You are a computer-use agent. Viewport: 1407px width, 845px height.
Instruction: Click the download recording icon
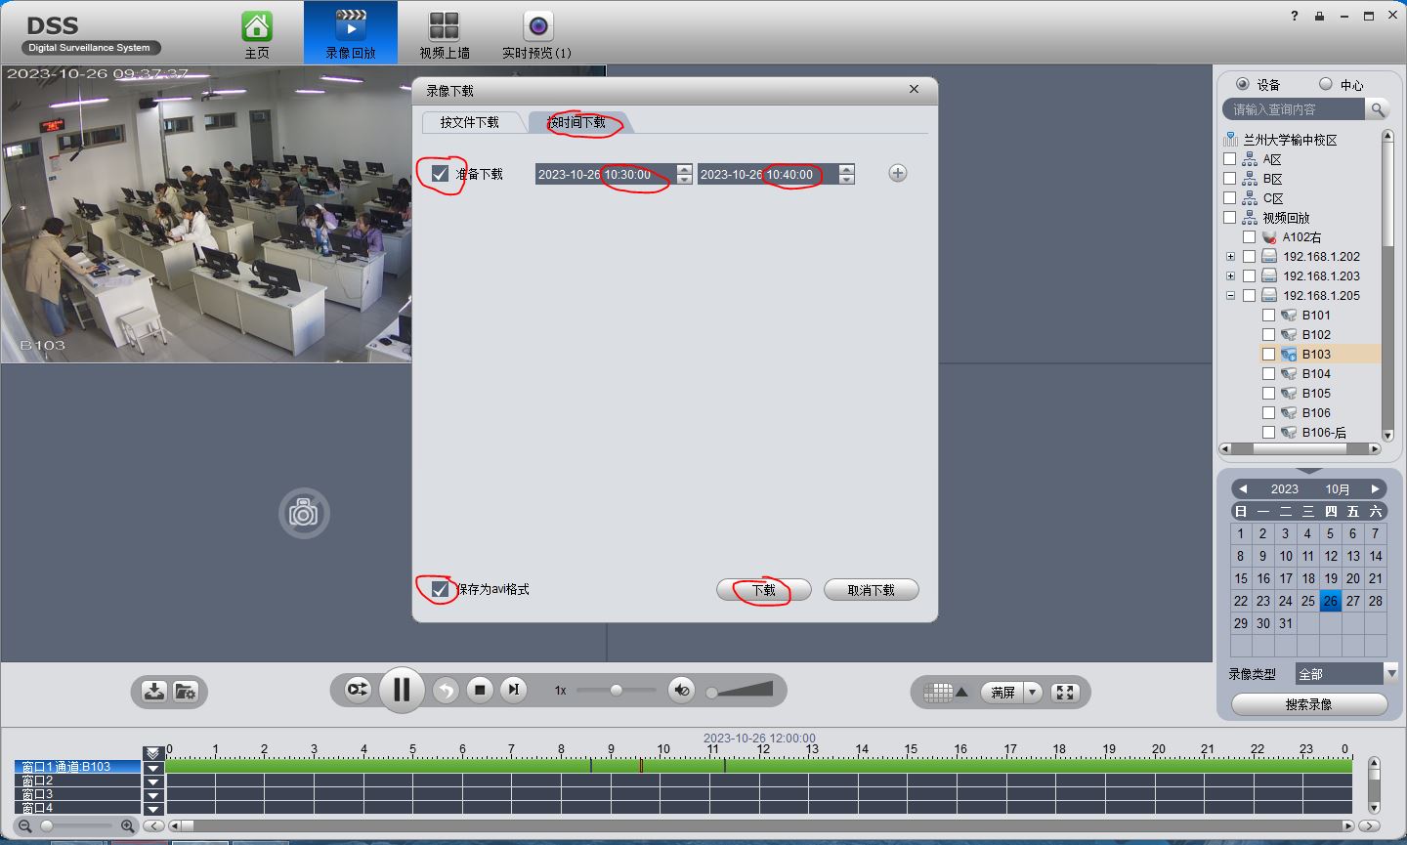[x=154, y=692]
